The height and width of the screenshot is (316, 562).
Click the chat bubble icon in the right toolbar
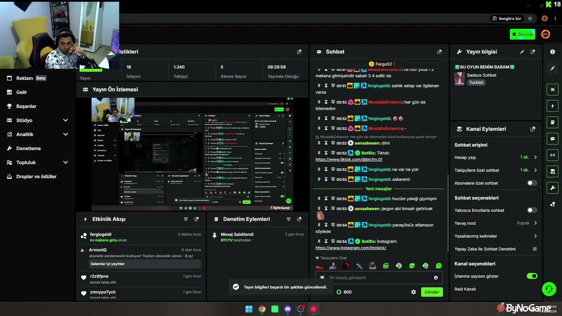552,139
